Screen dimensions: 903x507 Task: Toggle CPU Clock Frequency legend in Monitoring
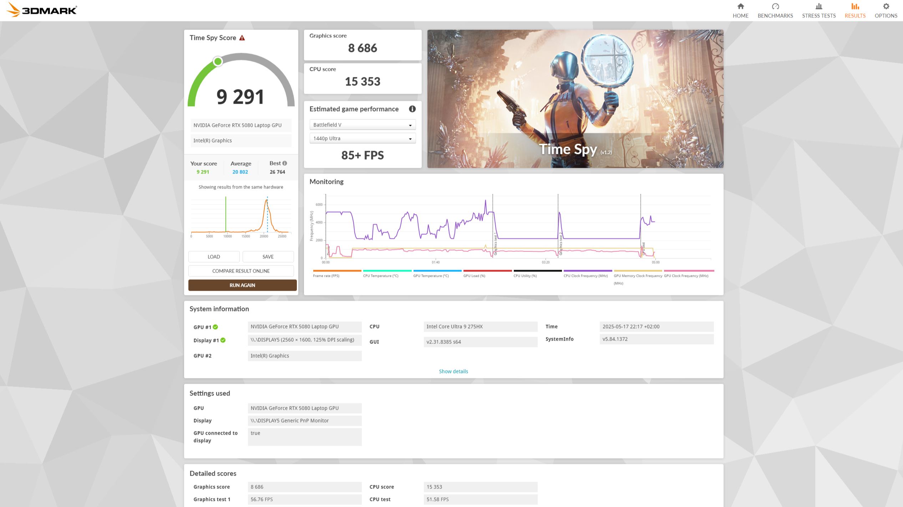(x=588, y=273)
